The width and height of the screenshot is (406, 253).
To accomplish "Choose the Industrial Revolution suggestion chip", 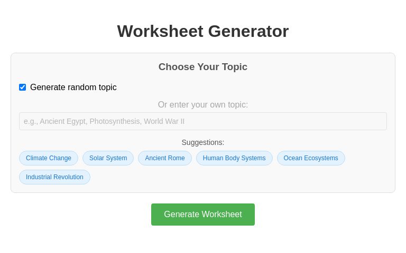I will click(54, 177).
